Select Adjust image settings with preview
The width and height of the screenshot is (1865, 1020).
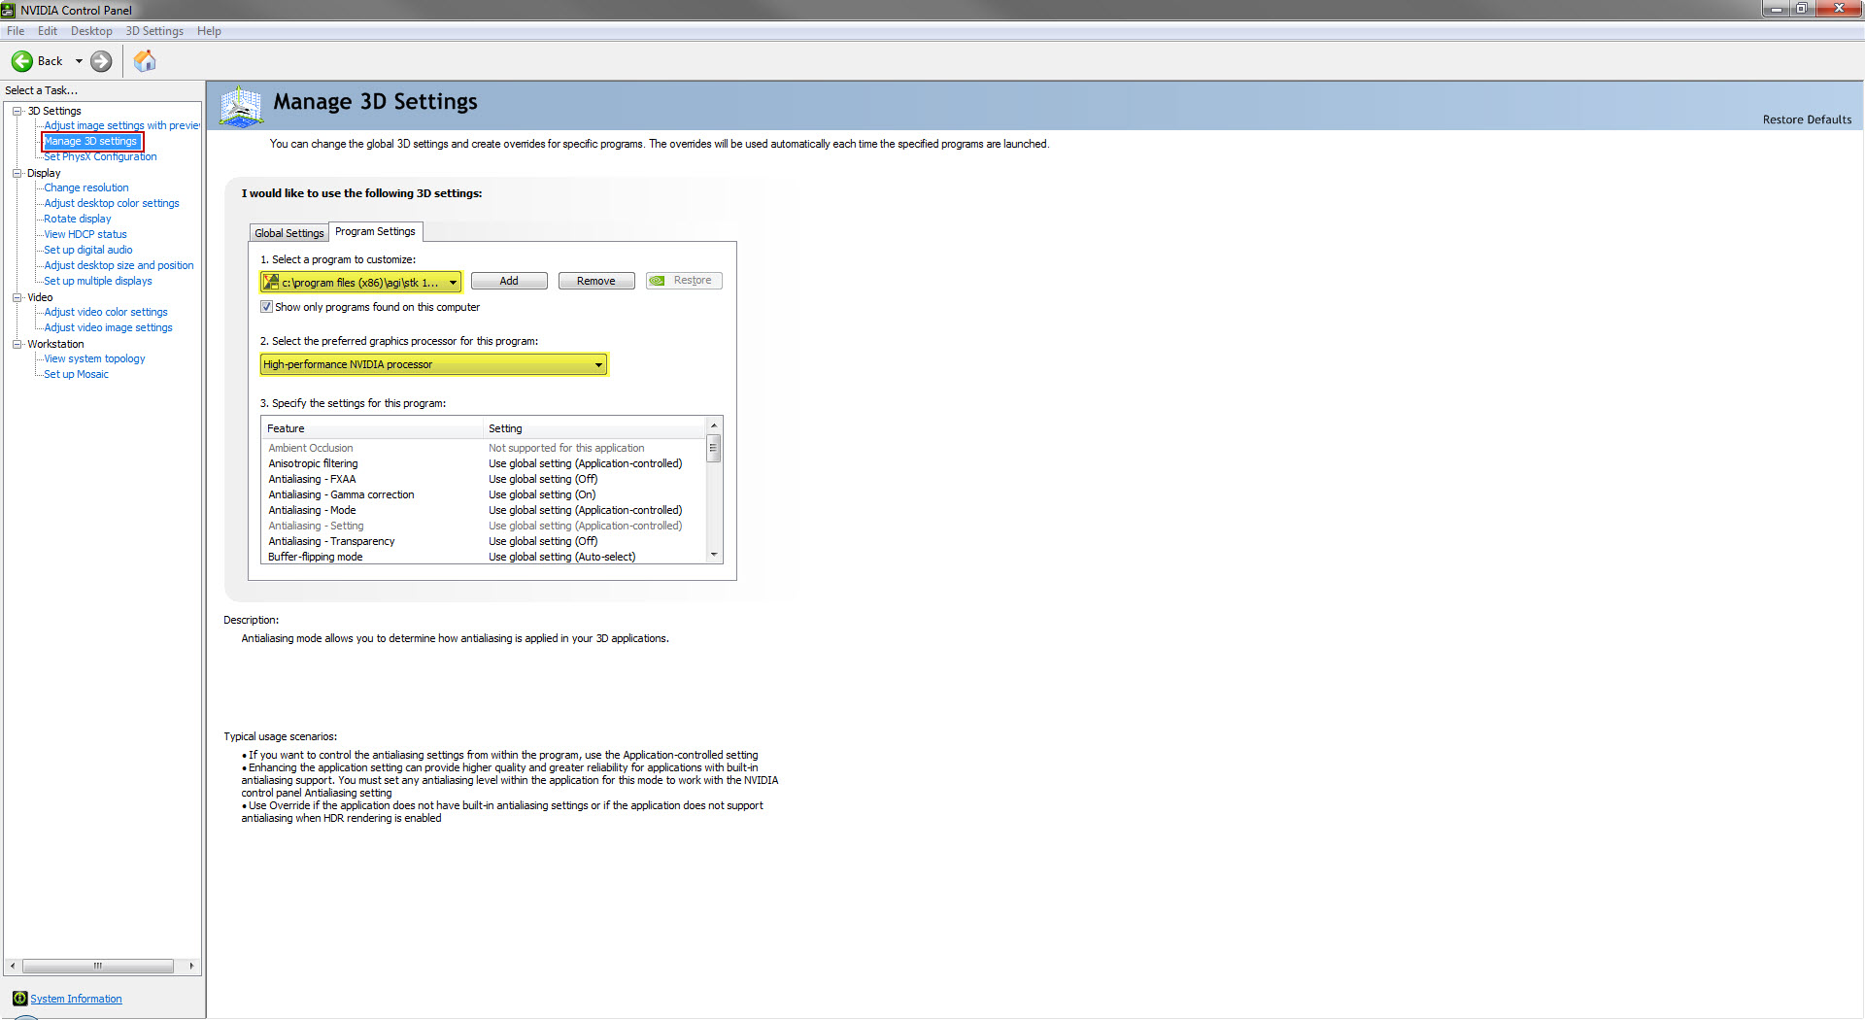[x=121, y=125]
